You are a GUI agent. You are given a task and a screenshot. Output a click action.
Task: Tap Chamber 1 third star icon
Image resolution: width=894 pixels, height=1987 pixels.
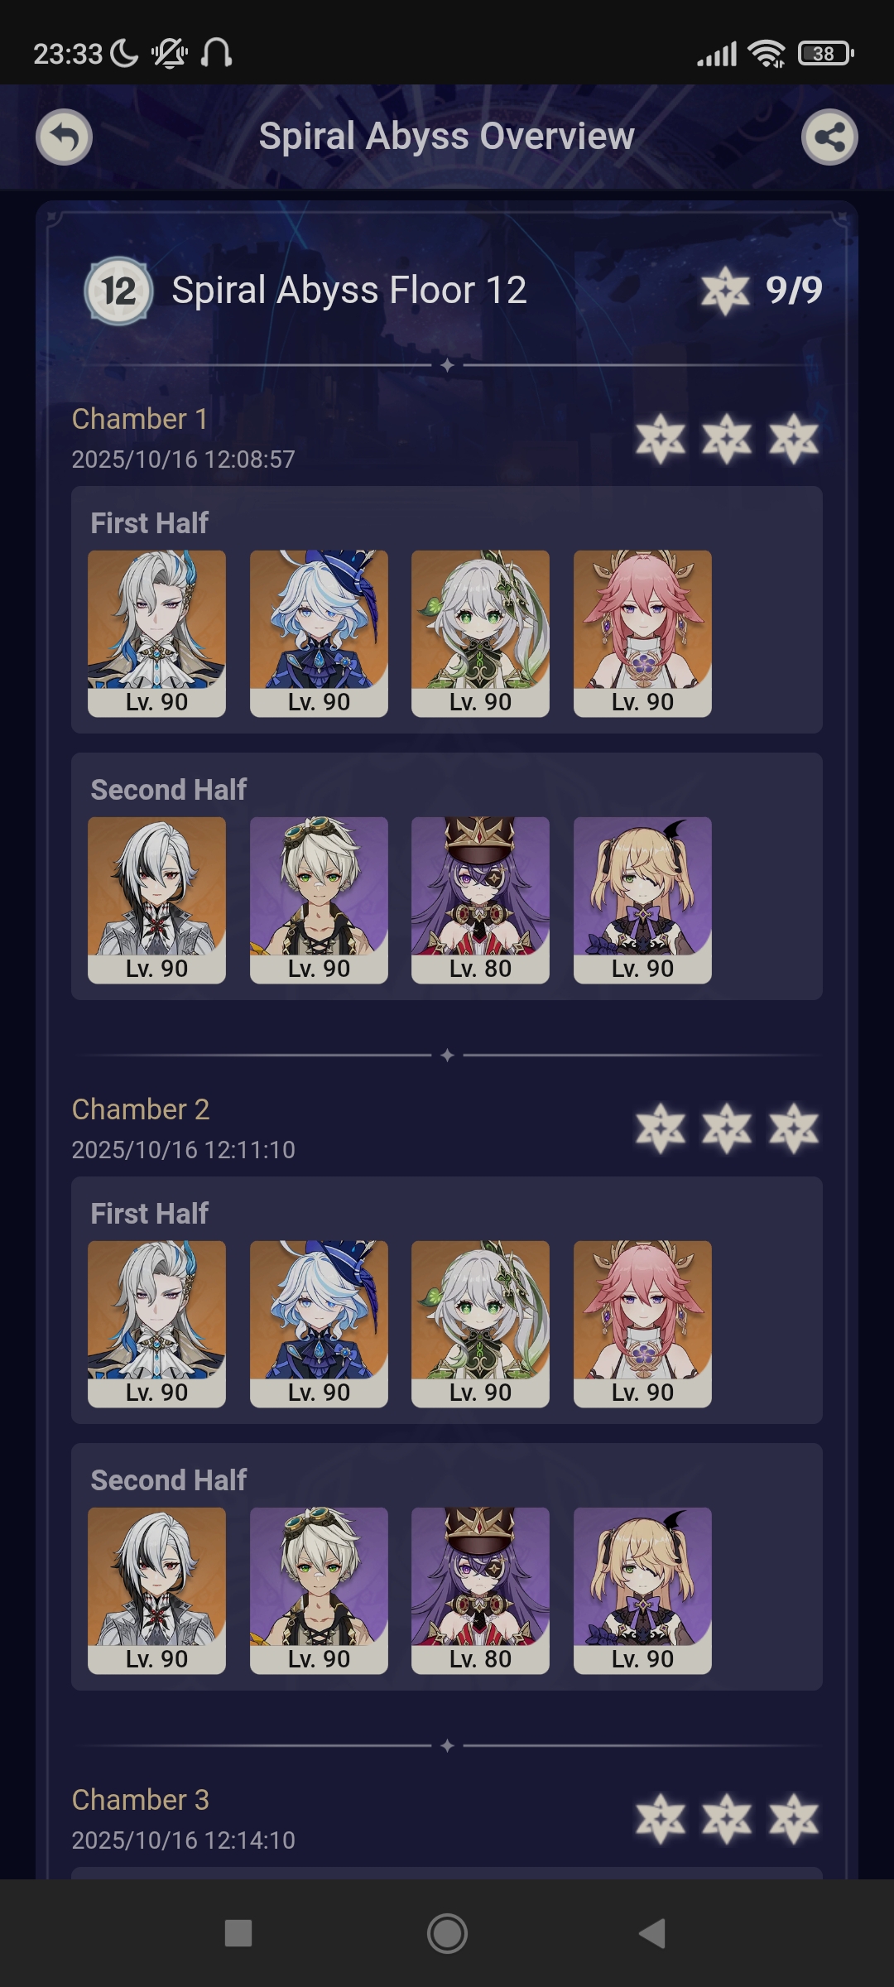[x=794, y=438]
